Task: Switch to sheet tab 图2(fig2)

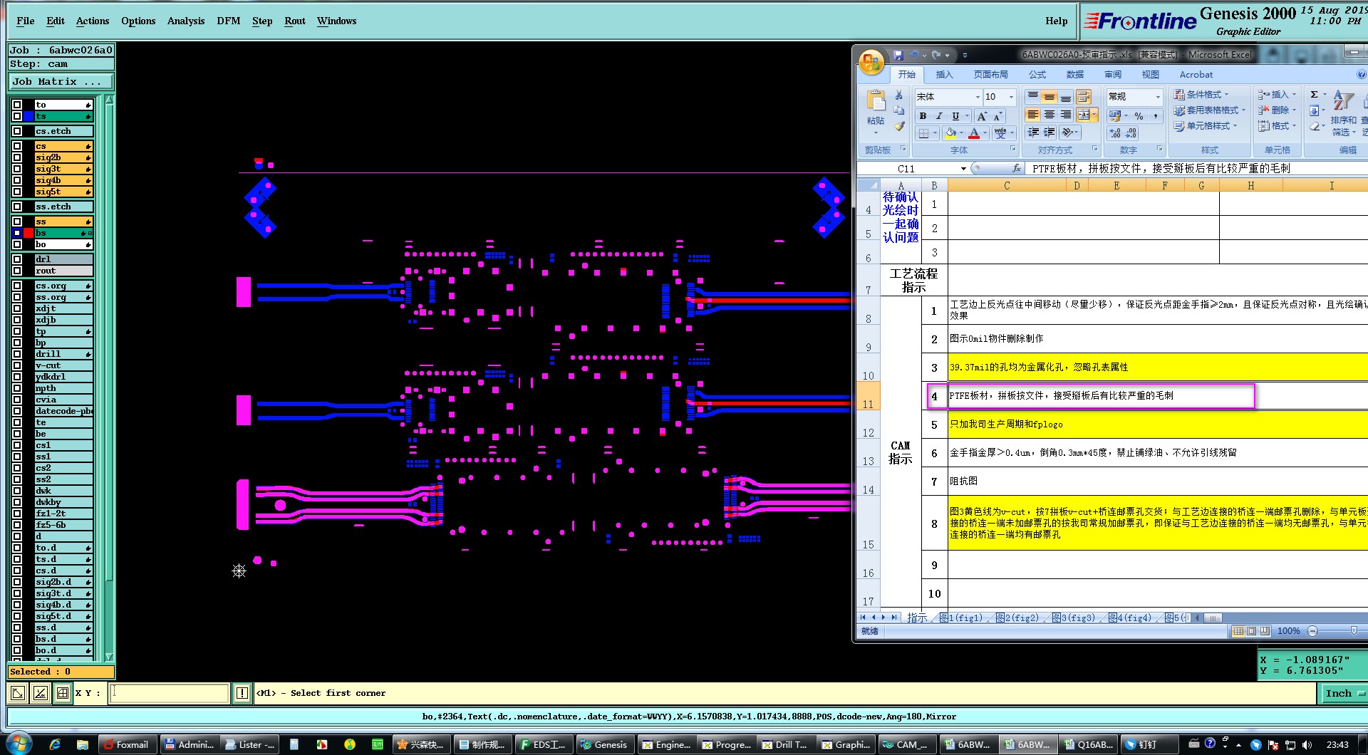Action: tap(1017, 618)
